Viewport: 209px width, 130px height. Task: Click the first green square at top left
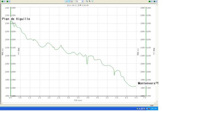(x=2, y=1)
